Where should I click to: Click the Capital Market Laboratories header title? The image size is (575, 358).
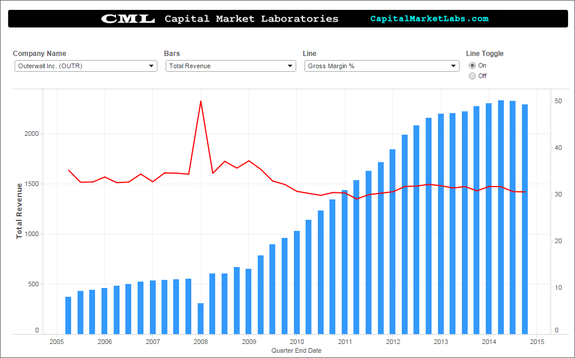[251, 19]
